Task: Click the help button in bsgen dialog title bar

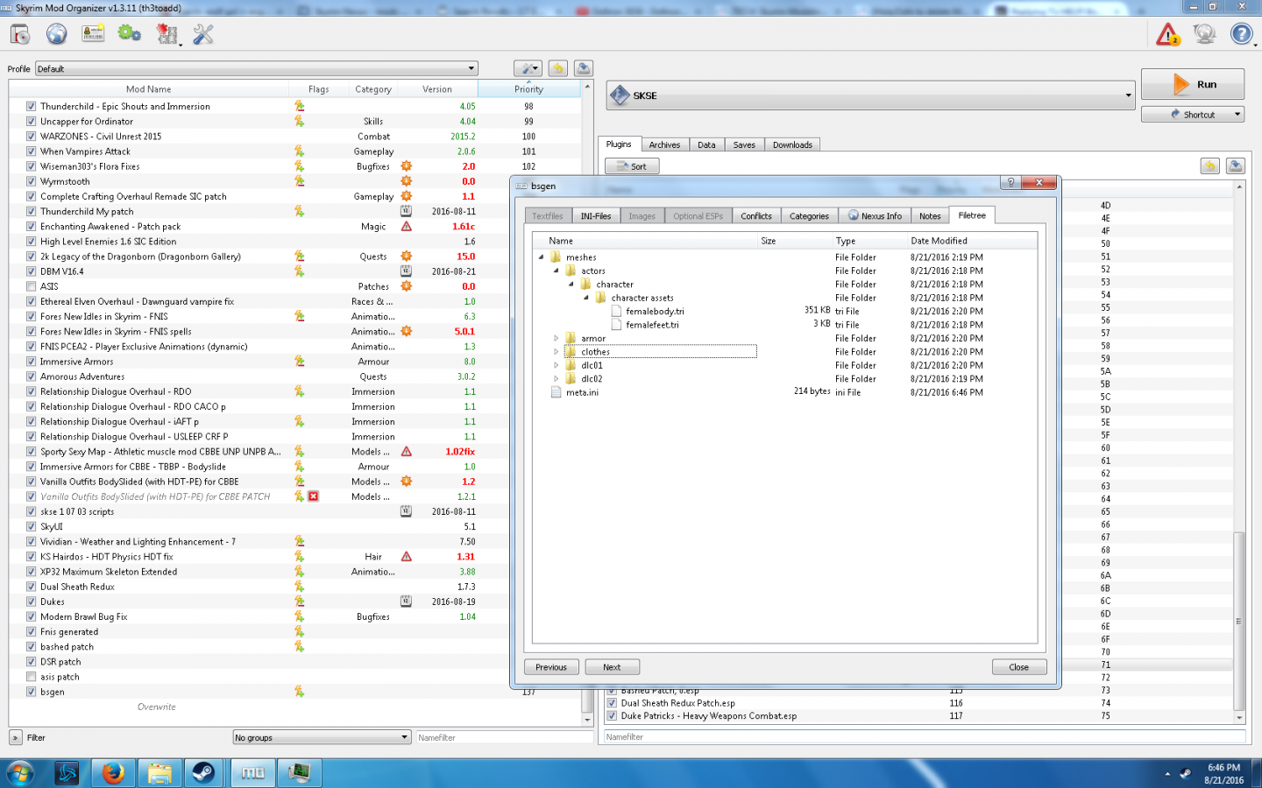Action: click(x=1010, y=182)
